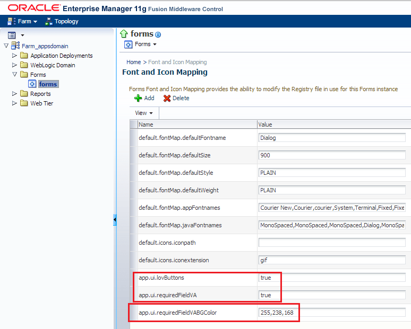Viewport: 411px width, 329px height.
Task: Open the tree view options dropdown arrow
Action: 22,35
